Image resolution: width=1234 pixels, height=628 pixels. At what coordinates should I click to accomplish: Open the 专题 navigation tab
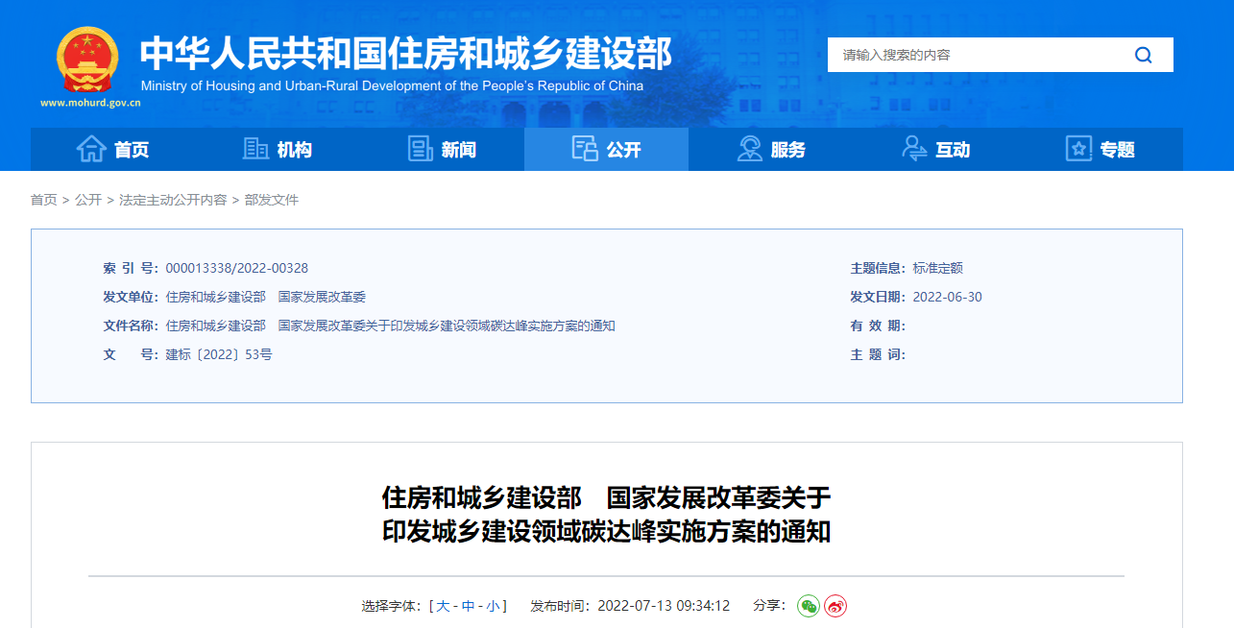coord(1101,149)
